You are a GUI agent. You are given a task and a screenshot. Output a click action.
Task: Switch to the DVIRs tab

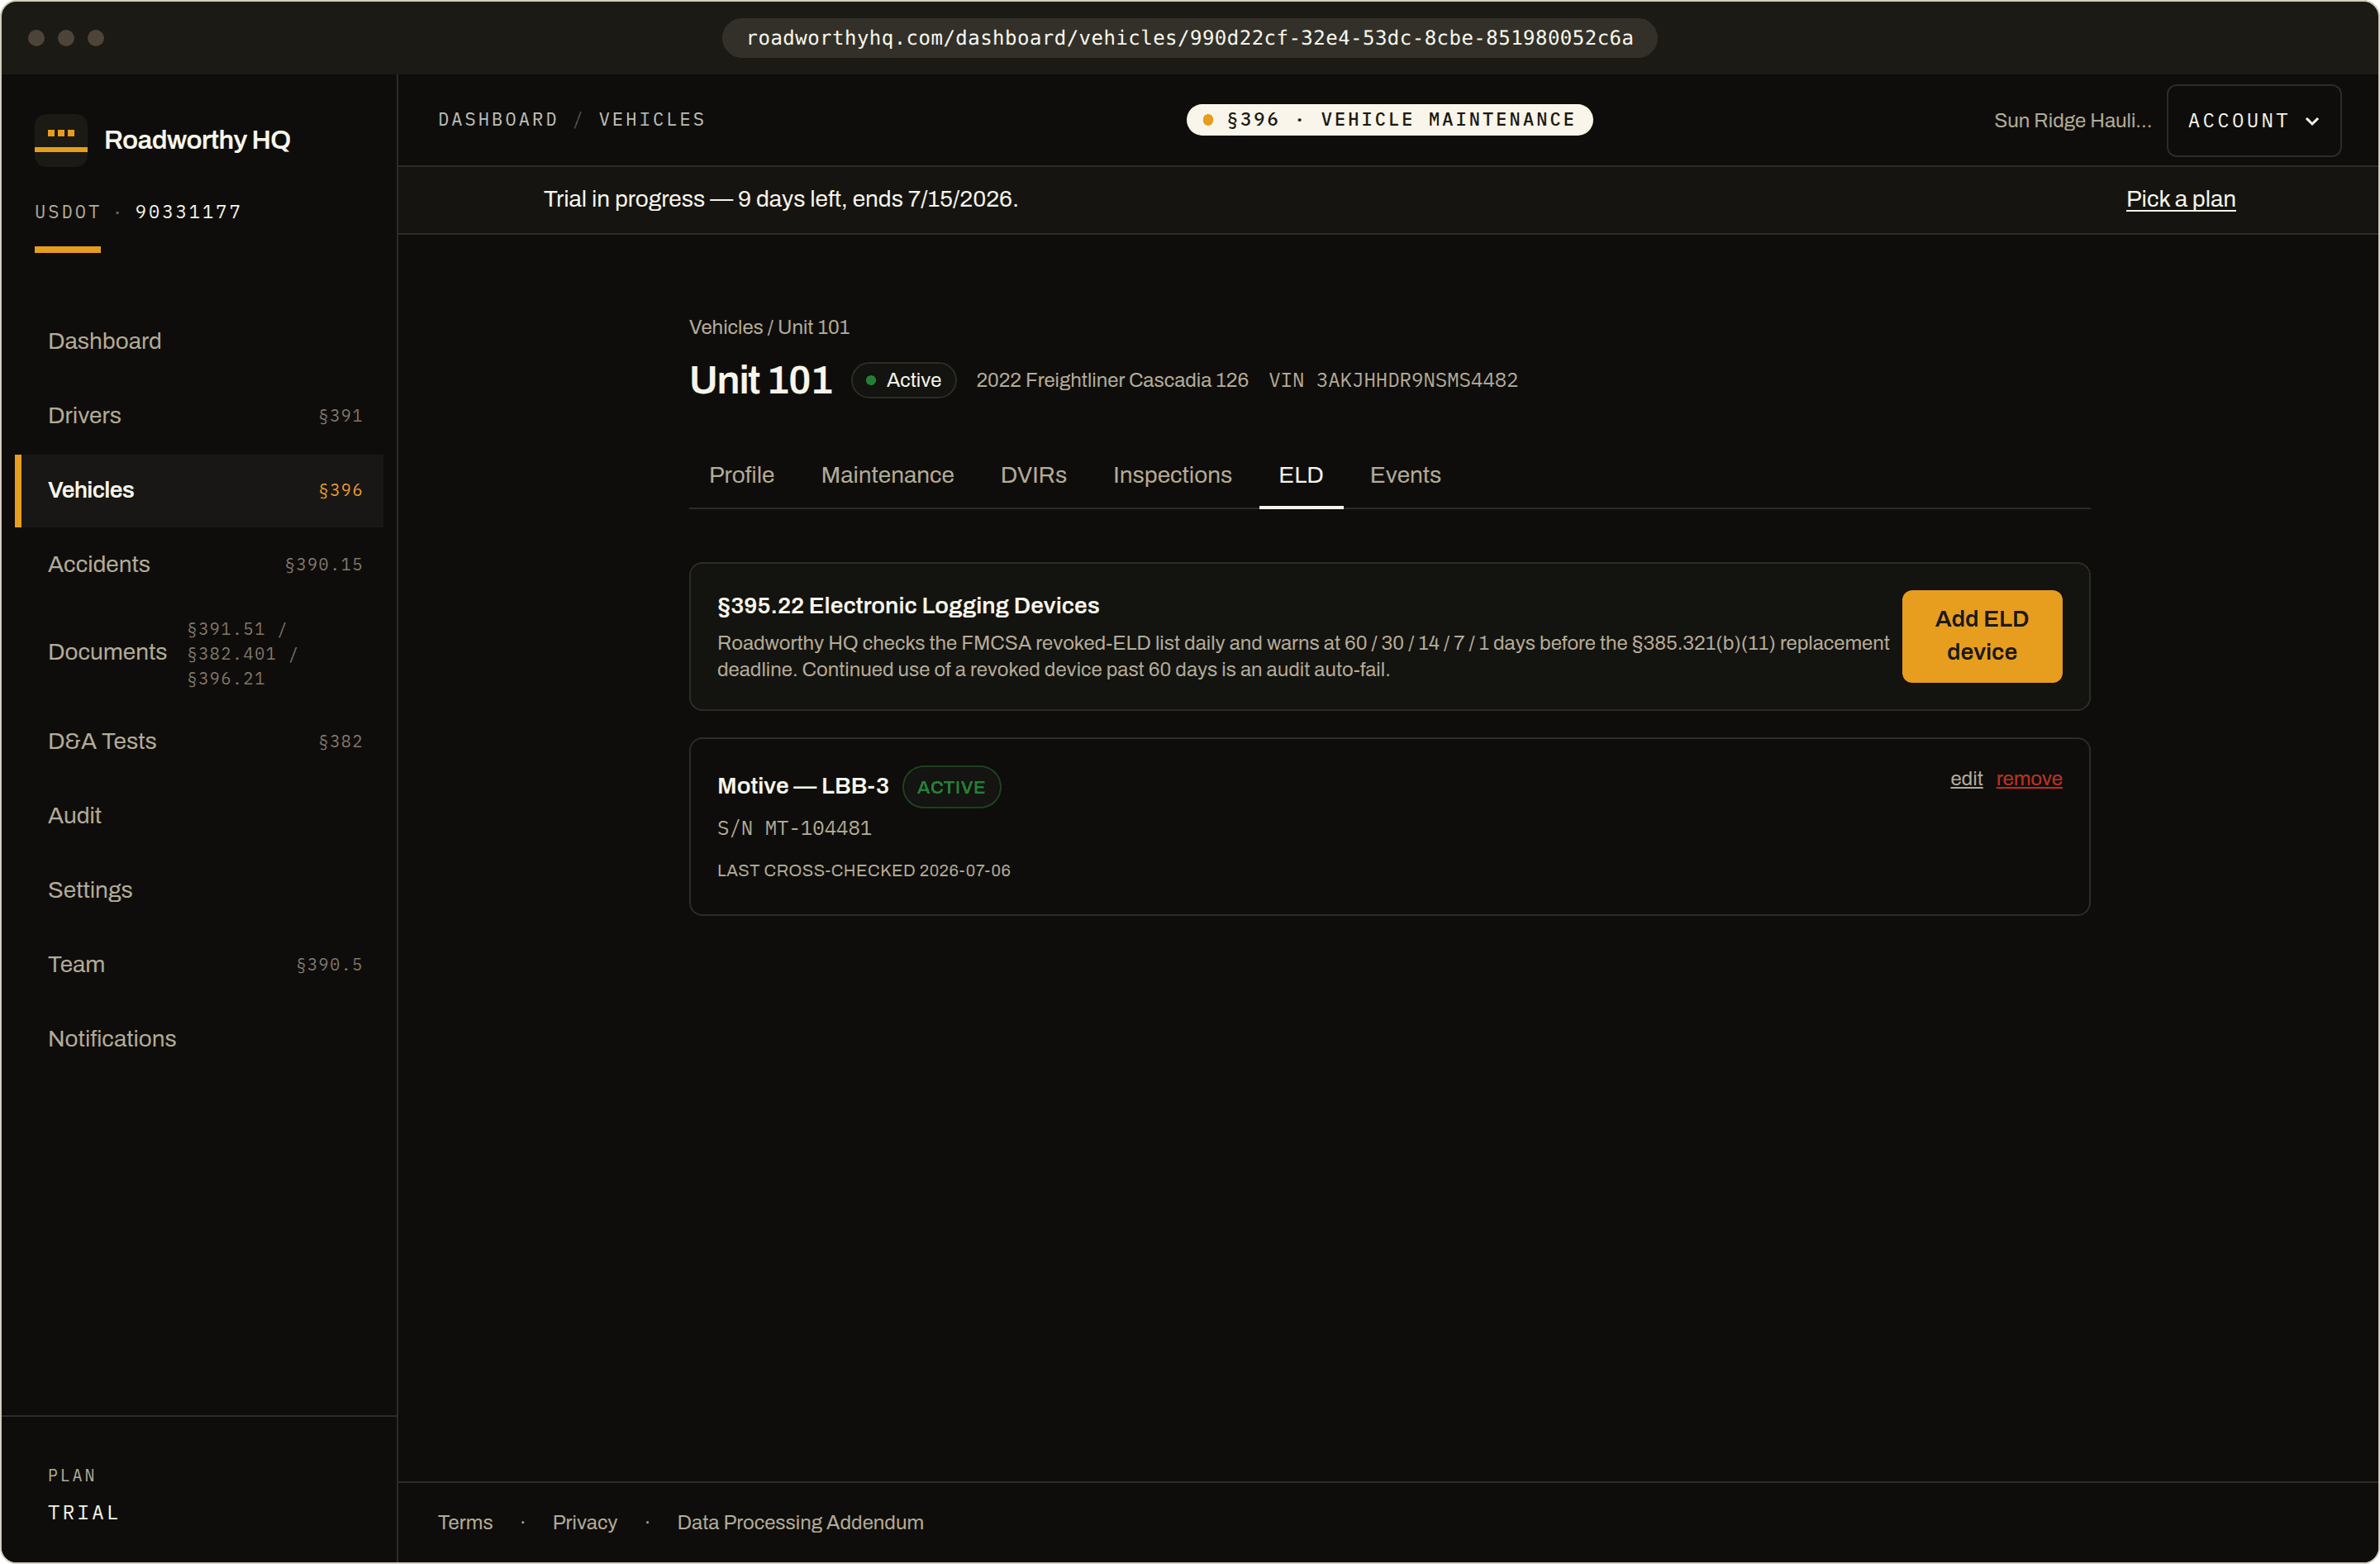(1033, 475)
